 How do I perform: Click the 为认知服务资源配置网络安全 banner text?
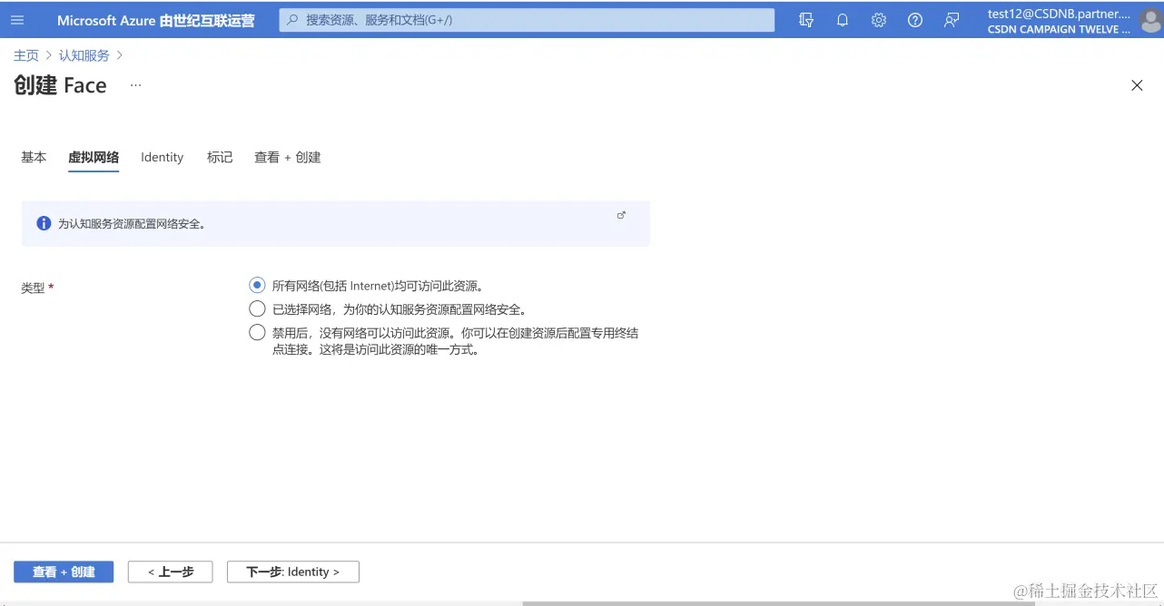pyautogui.click(x=132, y=223)
